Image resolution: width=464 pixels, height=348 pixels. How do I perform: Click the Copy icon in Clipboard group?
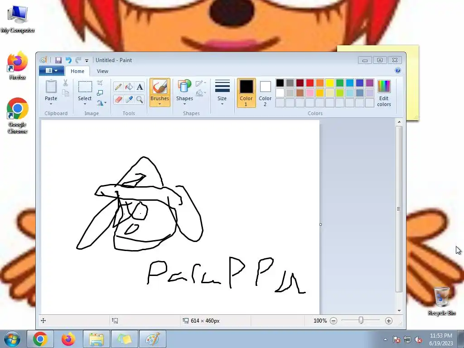coord(65,93)
